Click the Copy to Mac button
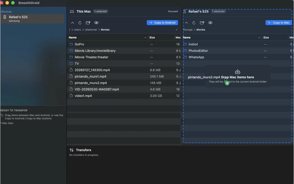Screen dimensions: 294x184 tap(279, 23)
